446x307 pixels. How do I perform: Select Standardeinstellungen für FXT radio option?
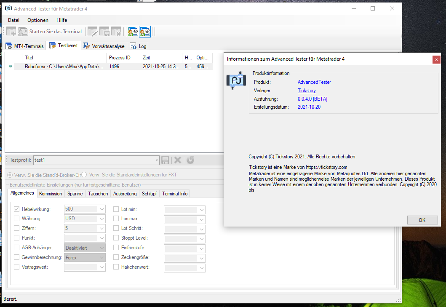(x=84, y=175)
